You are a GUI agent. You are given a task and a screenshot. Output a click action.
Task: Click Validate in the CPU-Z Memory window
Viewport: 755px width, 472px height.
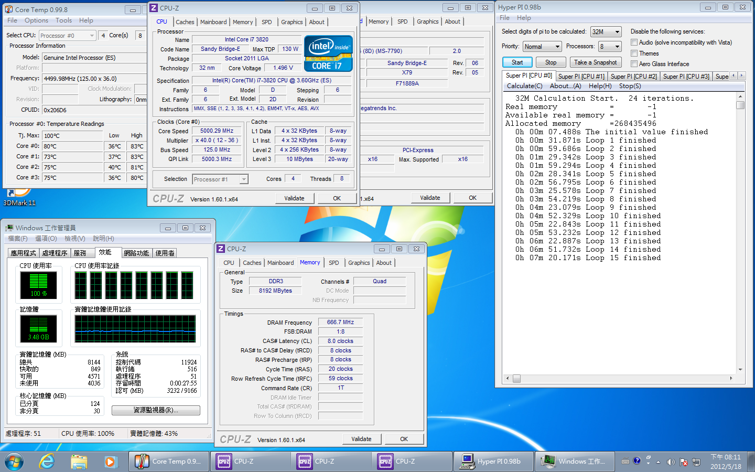pos(361,439)
